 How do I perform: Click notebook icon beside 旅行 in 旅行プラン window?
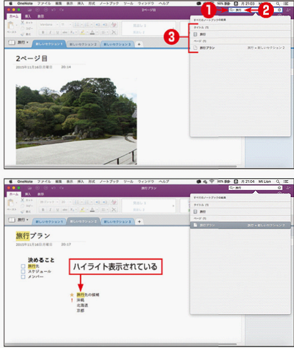point(12,220)
